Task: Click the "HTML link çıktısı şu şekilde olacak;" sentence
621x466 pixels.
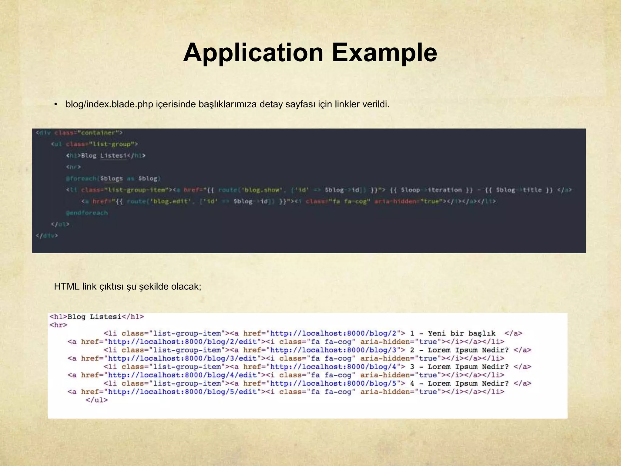Action: [128, 286]
